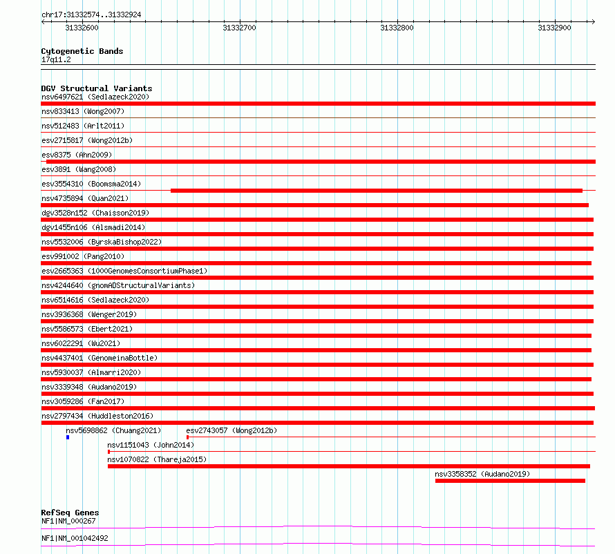615x554 pixels.
Task: Click the nsv4735894 Quan2021 red bar
Action: pyautogui.click(x=314, y=205)
